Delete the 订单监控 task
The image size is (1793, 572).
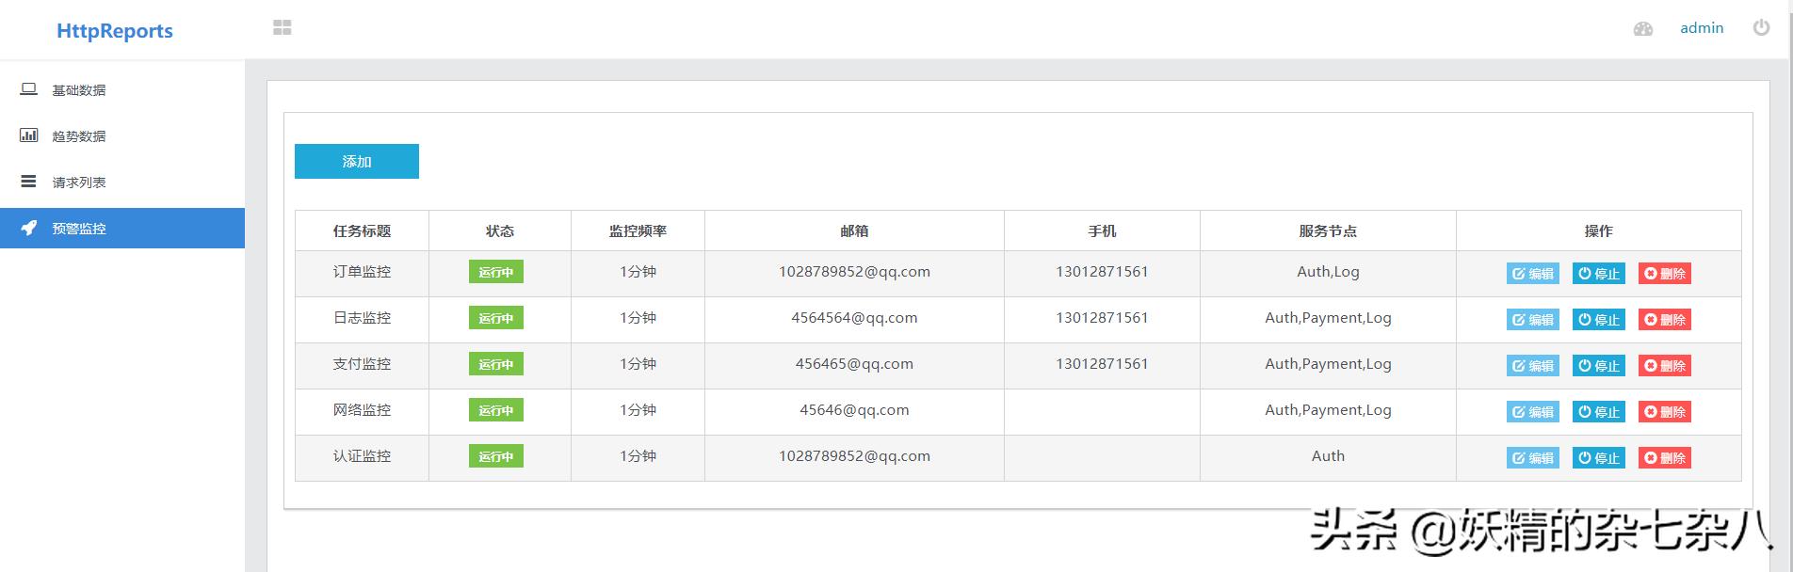click(x=1665, y=274)
